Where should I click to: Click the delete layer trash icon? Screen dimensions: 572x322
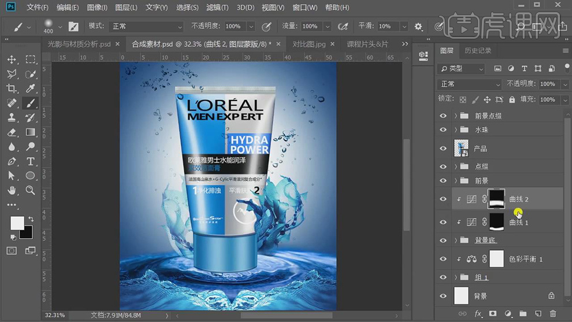coord(553,314)
